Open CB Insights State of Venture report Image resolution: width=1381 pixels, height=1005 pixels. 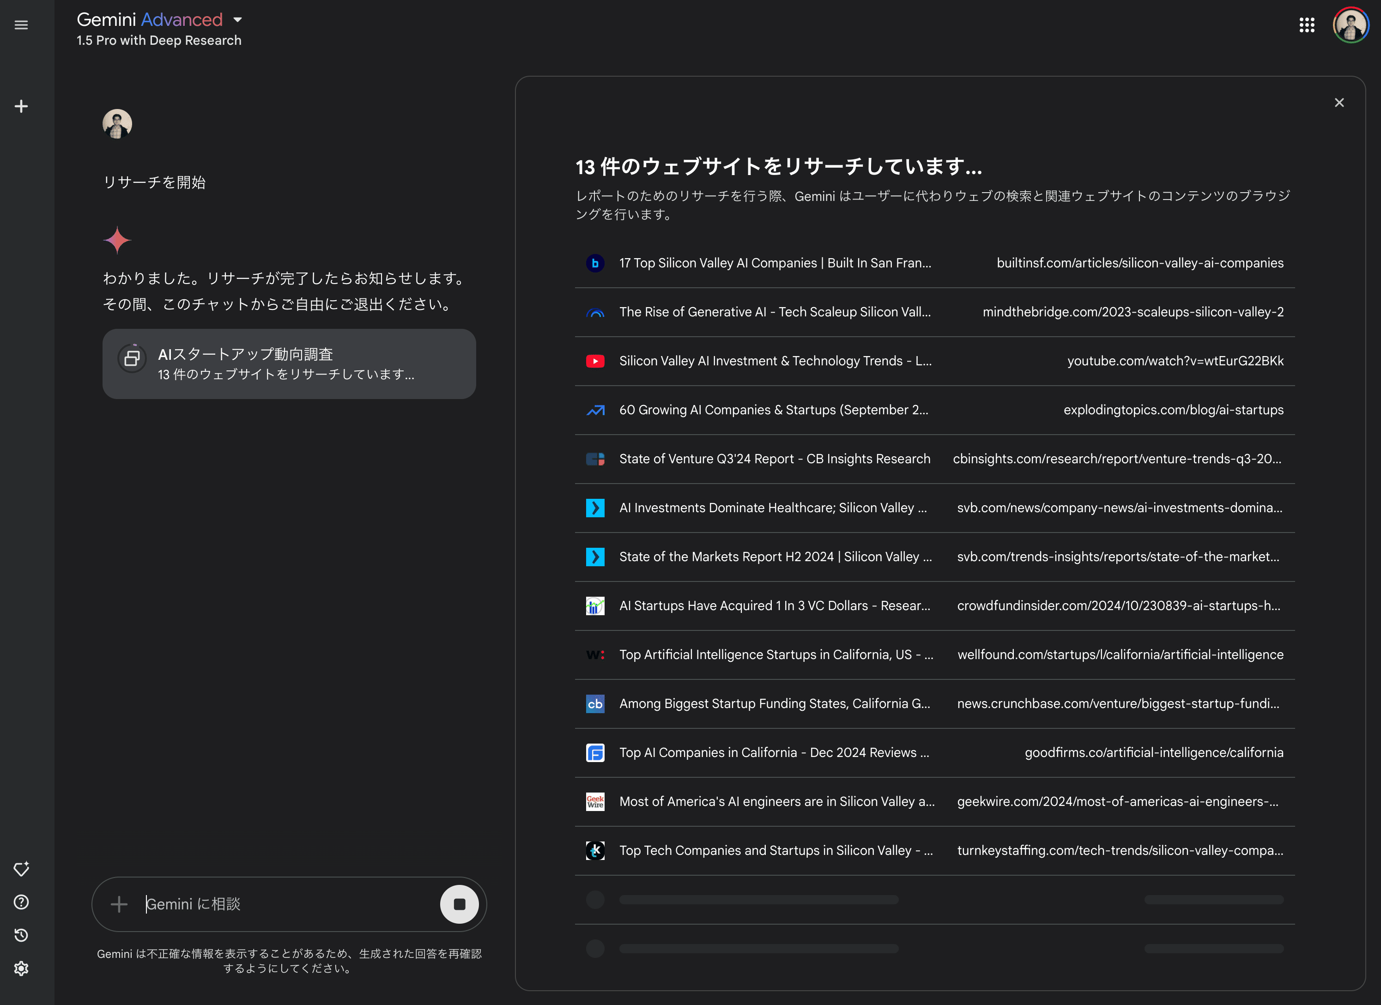(x=775, y=459)
